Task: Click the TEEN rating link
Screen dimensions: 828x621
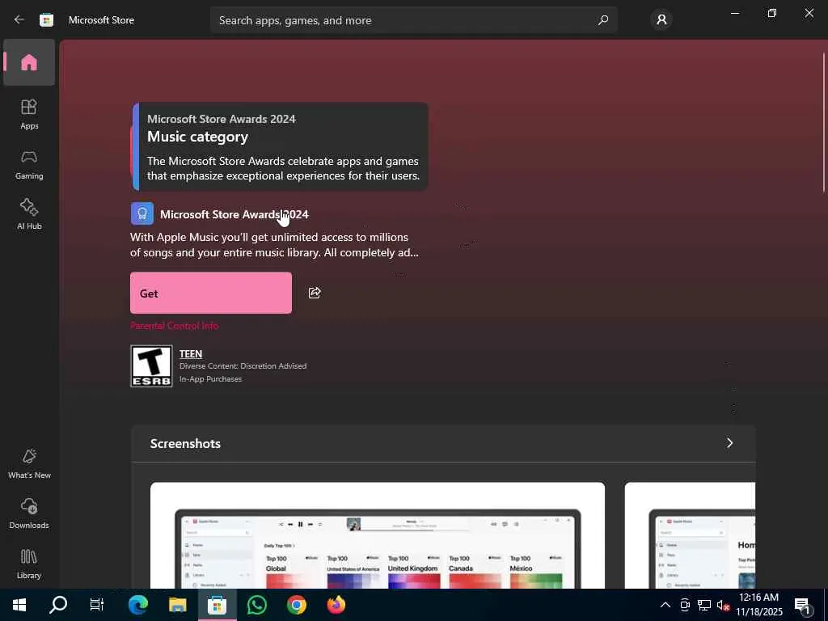Action: [x=191, y=354]
